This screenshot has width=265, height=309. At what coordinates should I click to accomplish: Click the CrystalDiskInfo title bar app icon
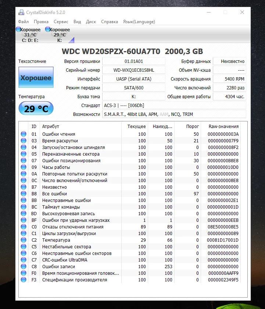click(21, 12)
